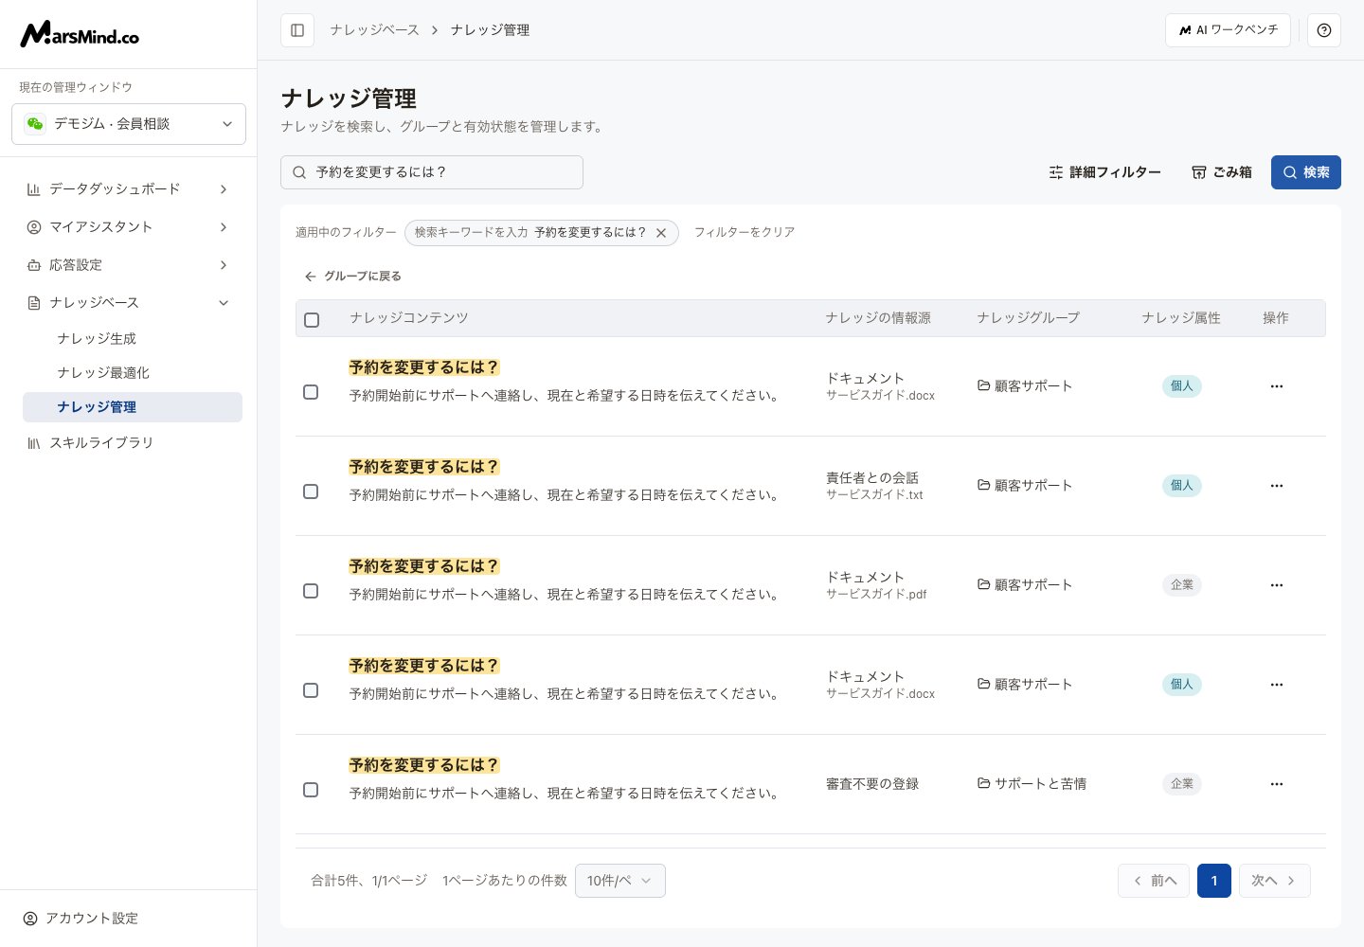Select the checkbox for the 審査不要の登録 row
1364x947 pixels.
(311, 790)
